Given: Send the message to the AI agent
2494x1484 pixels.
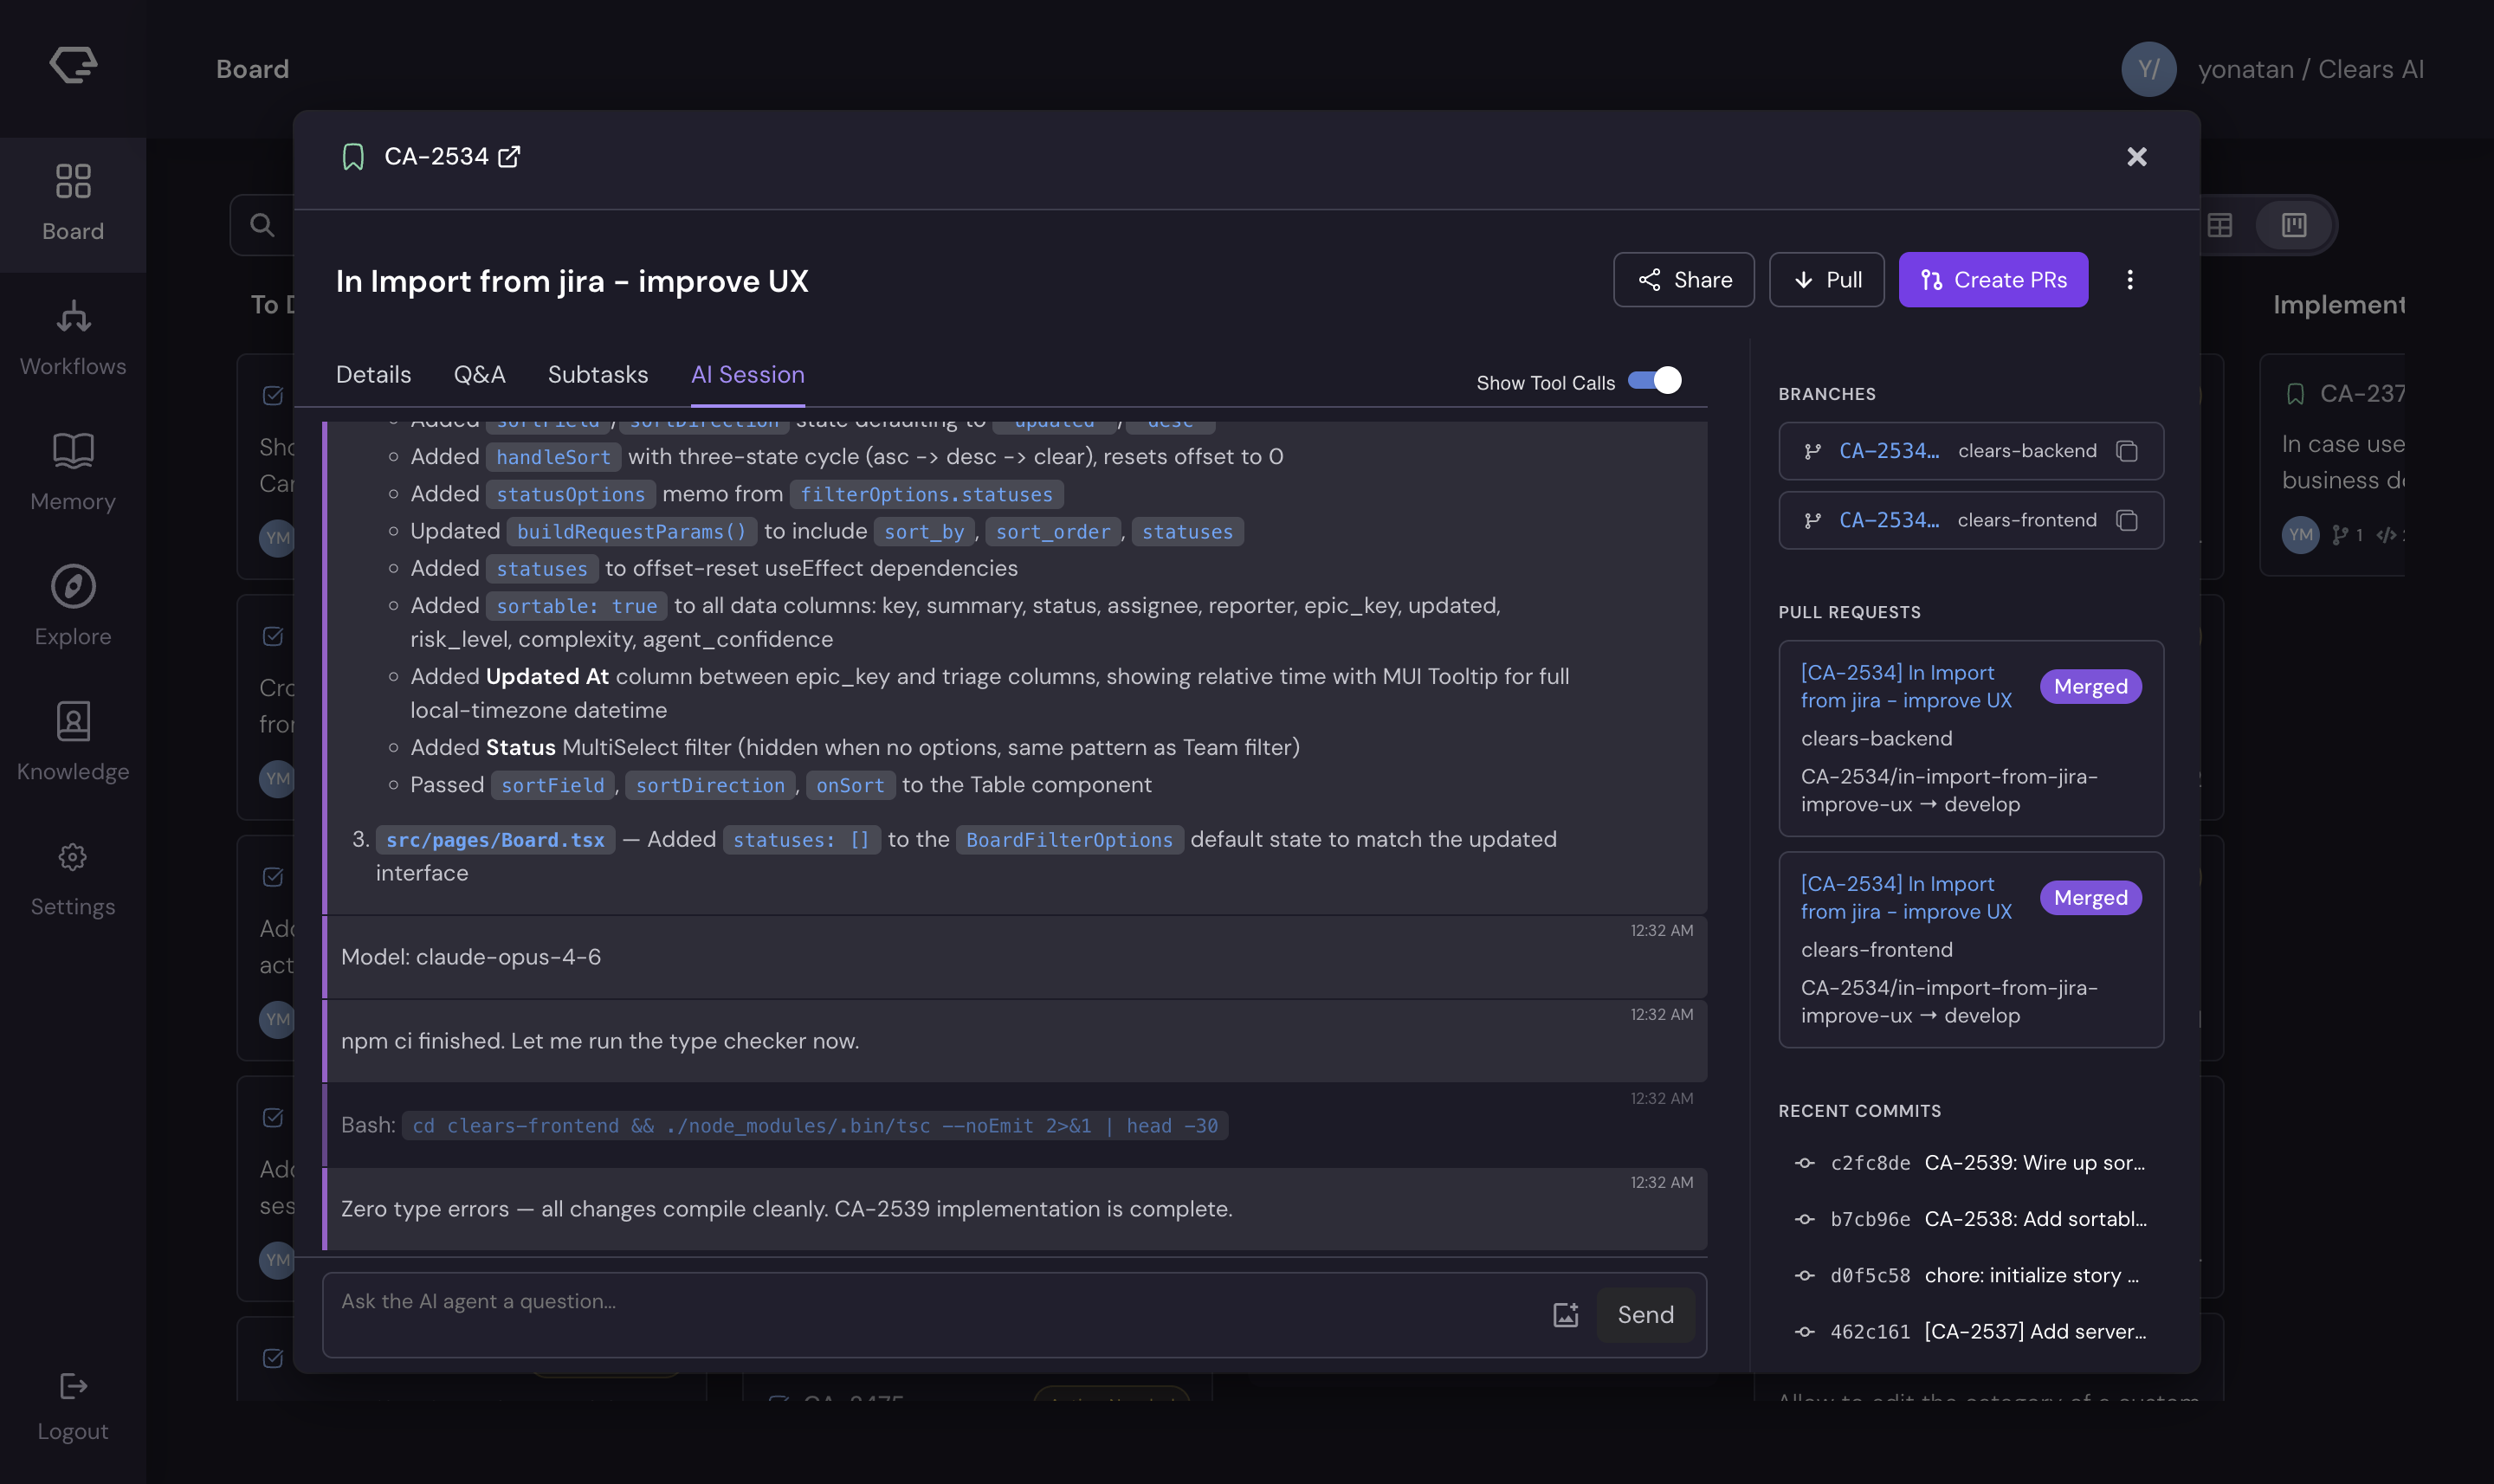Looking at the screenshot, I should (1645, 1315).
